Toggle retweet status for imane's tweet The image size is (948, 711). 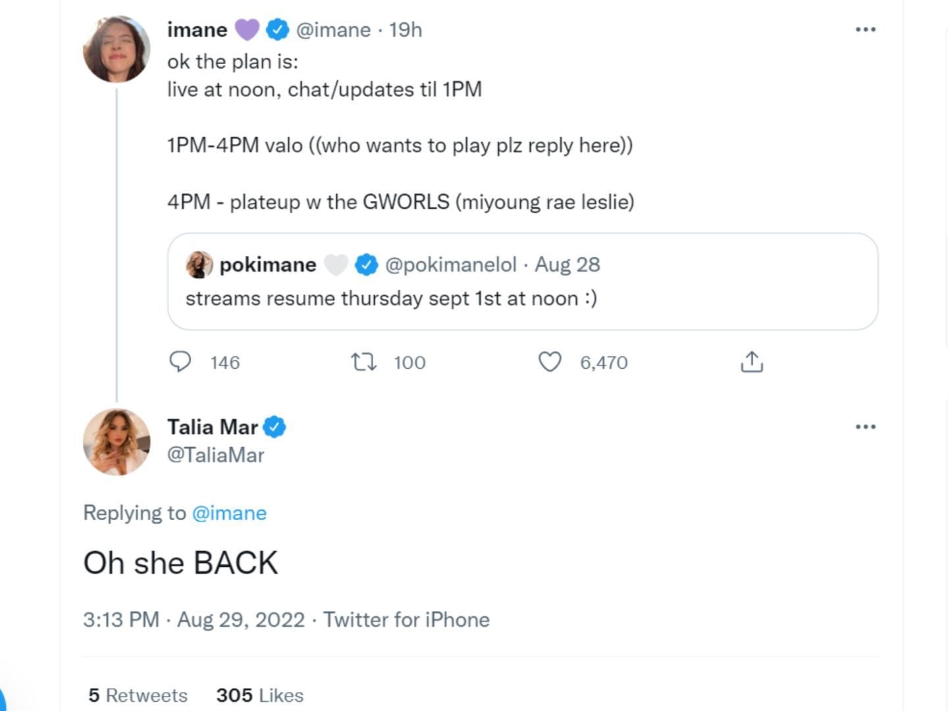[363, 361]
